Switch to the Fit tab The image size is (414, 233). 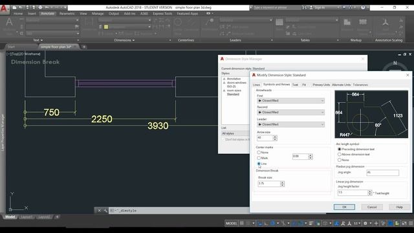pos(304,85)
